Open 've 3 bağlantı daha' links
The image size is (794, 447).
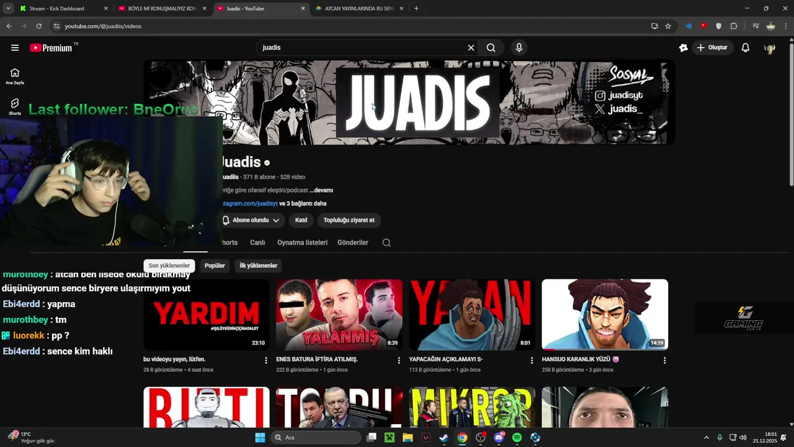pos(303,204)
